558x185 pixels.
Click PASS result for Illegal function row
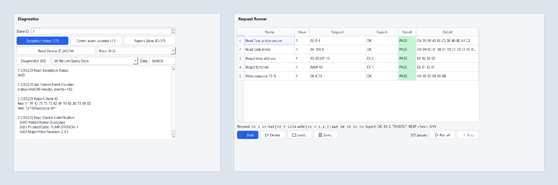[407, 67]
